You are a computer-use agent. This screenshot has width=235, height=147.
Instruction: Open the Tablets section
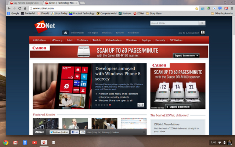tap(97, 40)
